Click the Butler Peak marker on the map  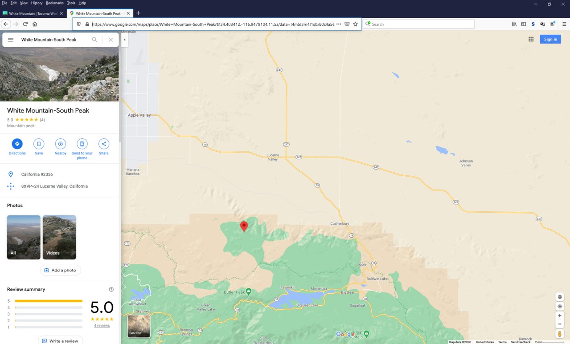tap(249, 291)
